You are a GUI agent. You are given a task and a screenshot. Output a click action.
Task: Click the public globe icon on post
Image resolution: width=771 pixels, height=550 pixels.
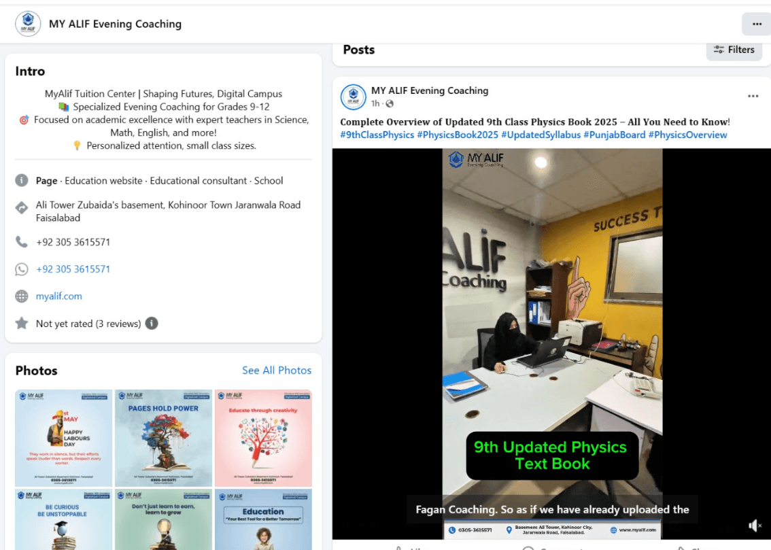pyautogui.click(x=390, y=104)
